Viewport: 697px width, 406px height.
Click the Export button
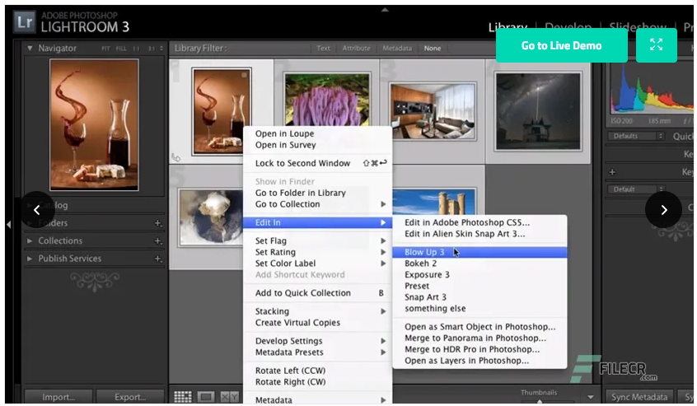[x=130, y=397]
